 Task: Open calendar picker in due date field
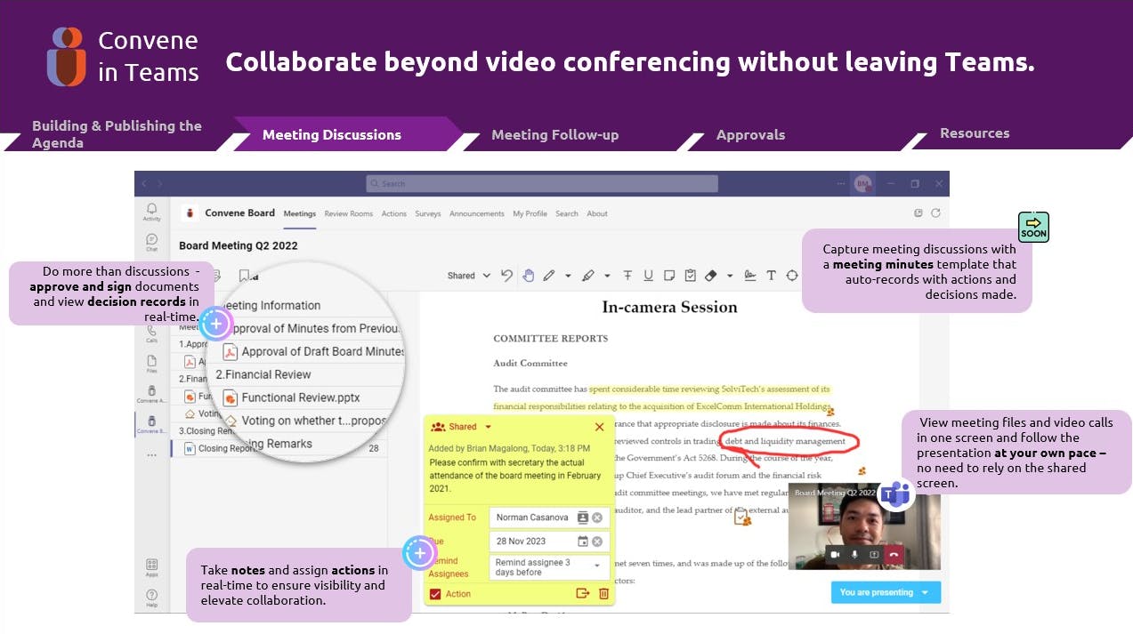coord(582,542)
